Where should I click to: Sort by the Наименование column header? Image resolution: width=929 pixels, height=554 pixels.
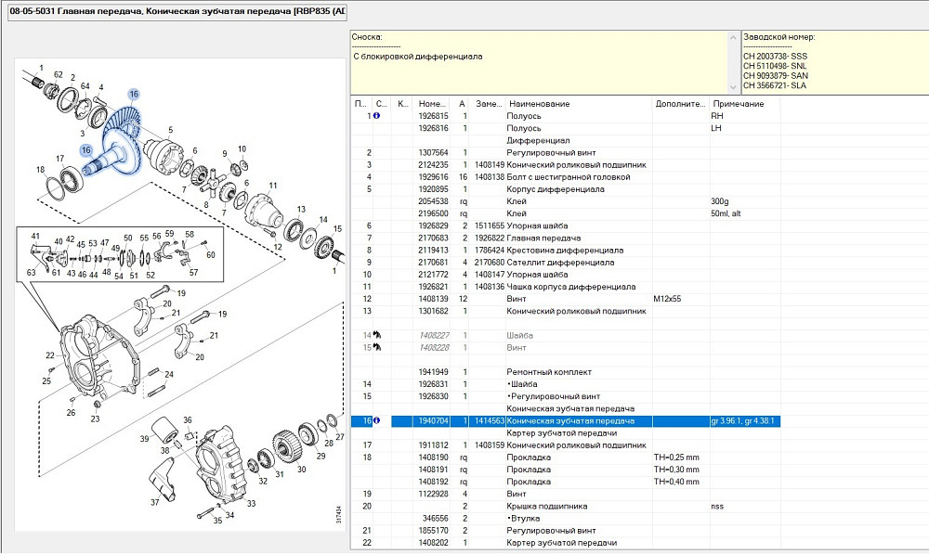pyautogui.click(x=539, y=104)
